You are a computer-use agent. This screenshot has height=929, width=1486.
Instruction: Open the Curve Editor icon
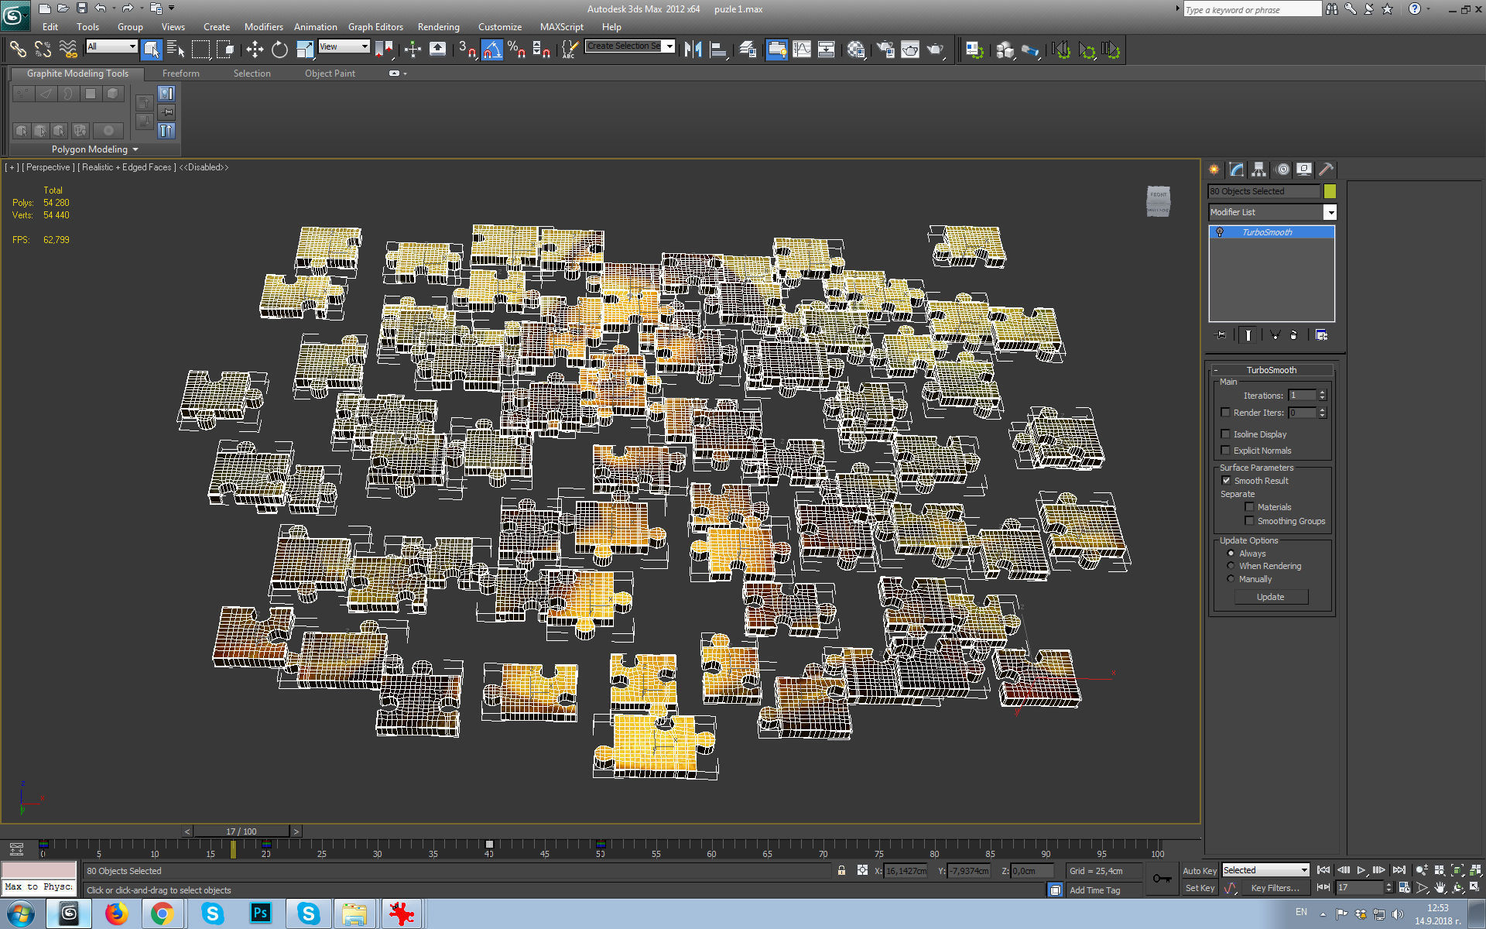point(802,50)
